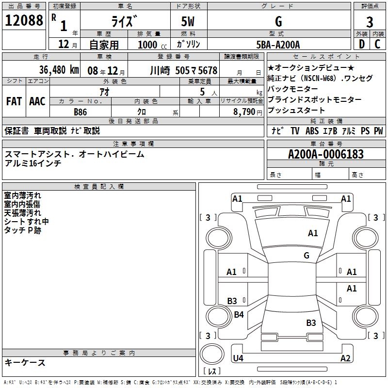
Task: Click the 幅 dimension field
Action: tap(331, 175)
